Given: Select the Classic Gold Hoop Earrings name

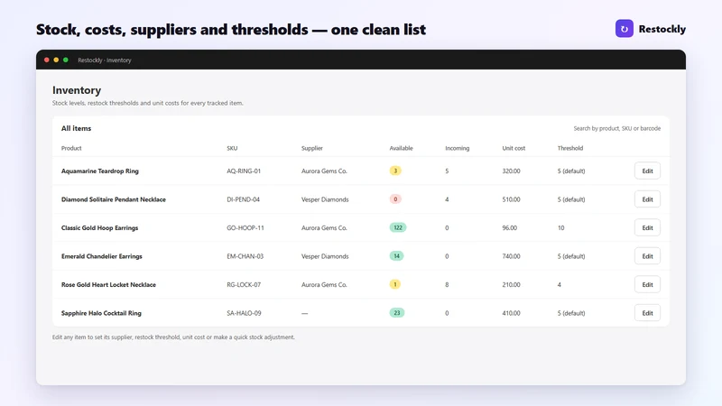Looking at the screenshot, I should tap(99, 228).
